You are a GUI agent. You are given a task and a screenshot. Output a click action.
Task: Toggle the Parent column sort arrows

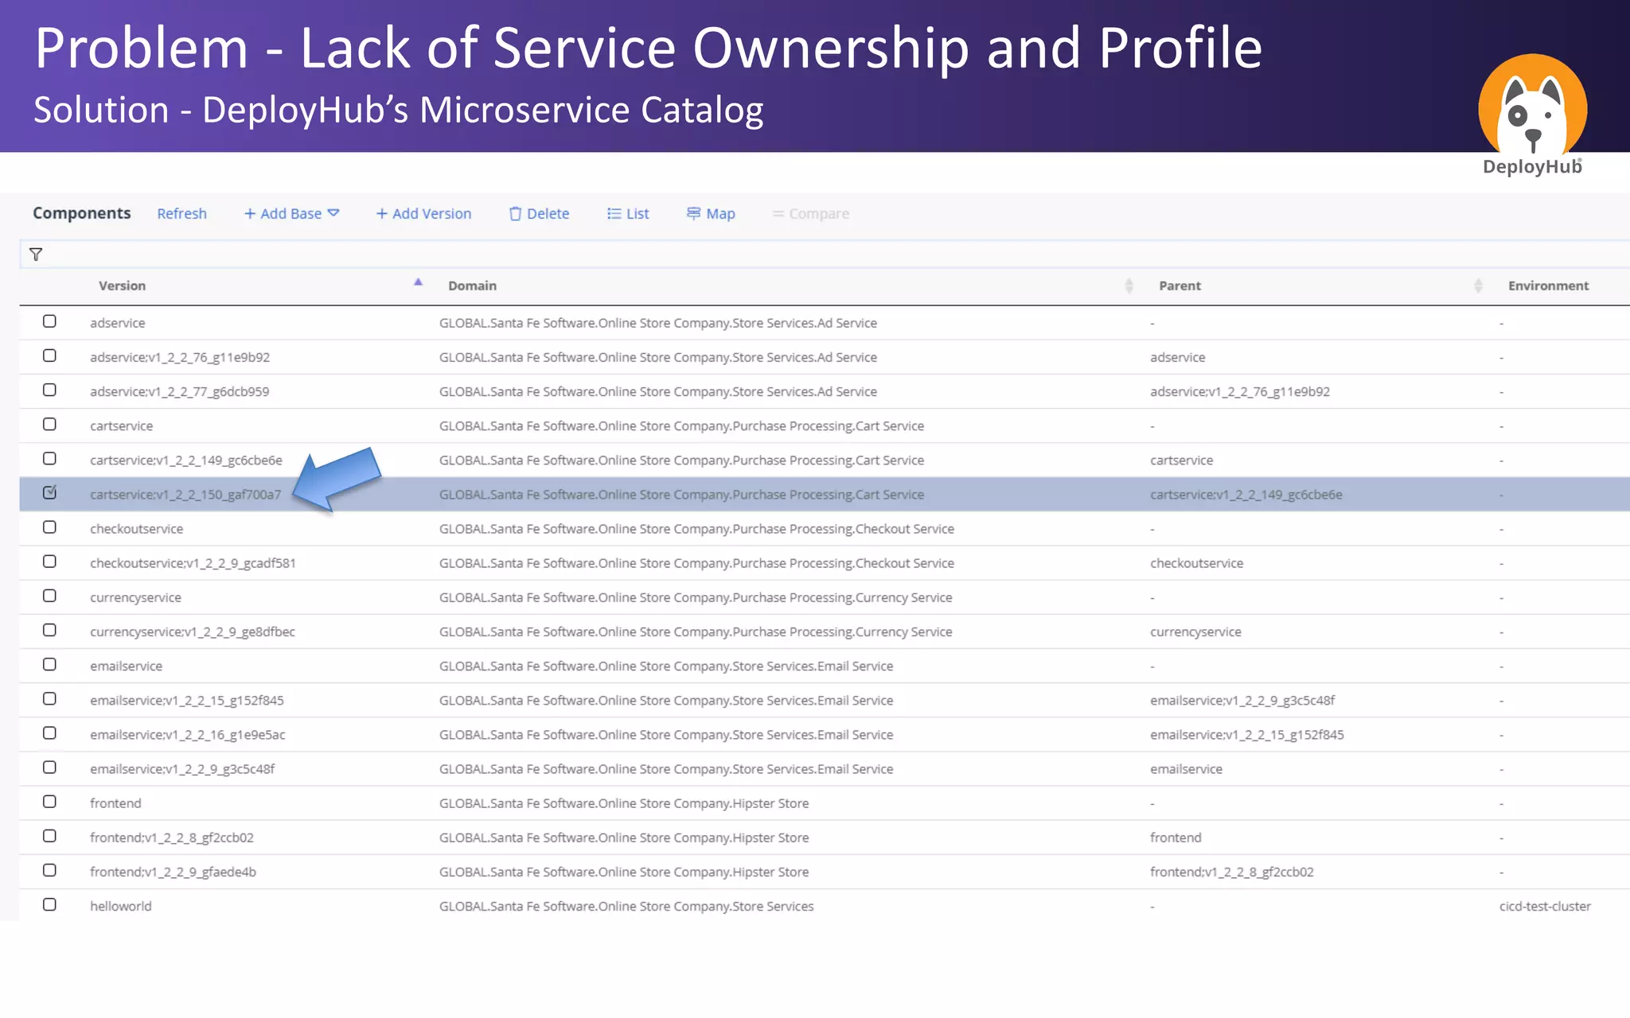[x=1478, y=286]
